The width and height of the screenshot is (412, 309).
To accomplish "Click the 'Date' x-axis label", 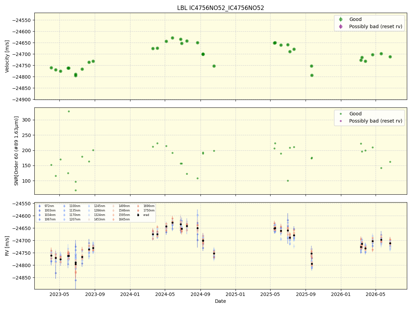I will point(220,301).
